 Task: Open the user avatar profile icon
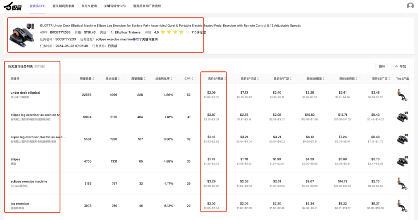[x=410, y=6]
